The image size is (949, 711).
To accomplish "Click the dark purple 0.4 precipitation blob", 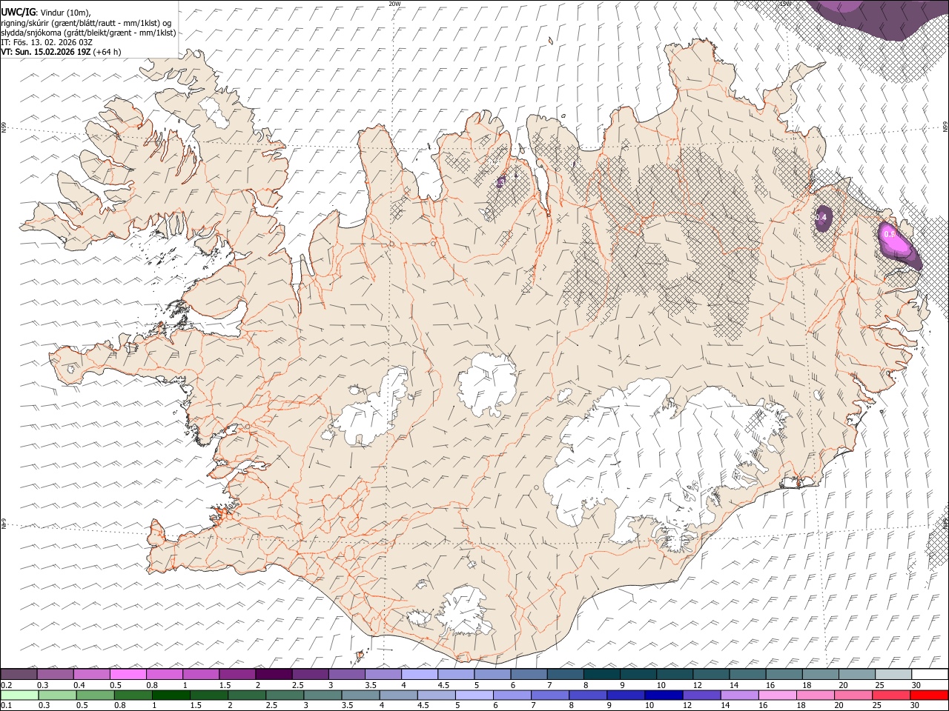I will [822, 218].
